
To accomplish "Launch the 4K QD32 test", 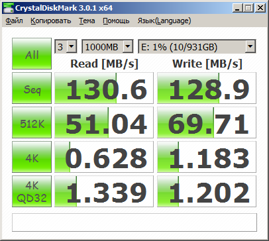I will (x=32, y=191).
